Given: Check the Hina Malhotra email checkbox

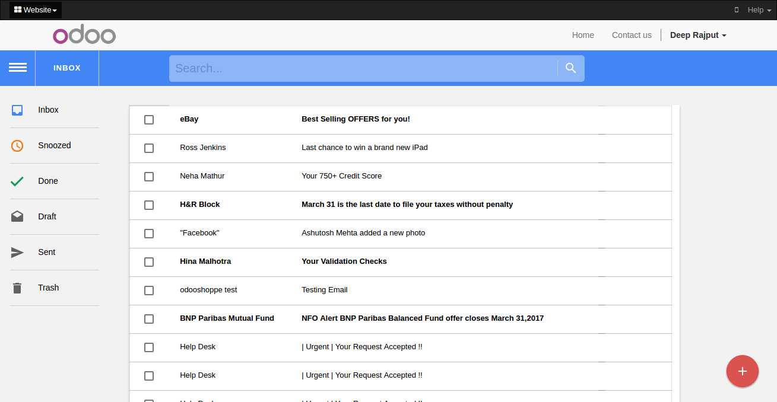Looking at the screenshot, I should 149,262.
